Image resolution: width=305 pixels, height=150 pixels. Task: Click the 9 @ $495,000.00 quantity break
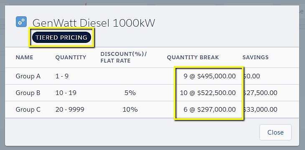click(209, 76)
